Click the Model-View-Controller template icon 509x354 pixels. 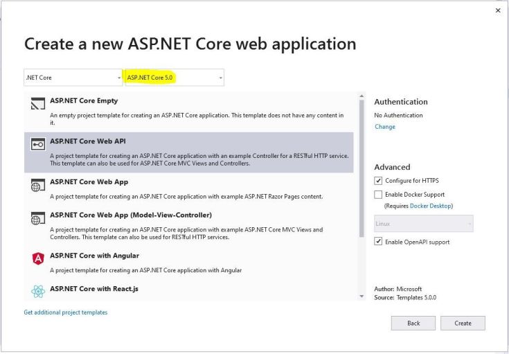tap(38, 218)
